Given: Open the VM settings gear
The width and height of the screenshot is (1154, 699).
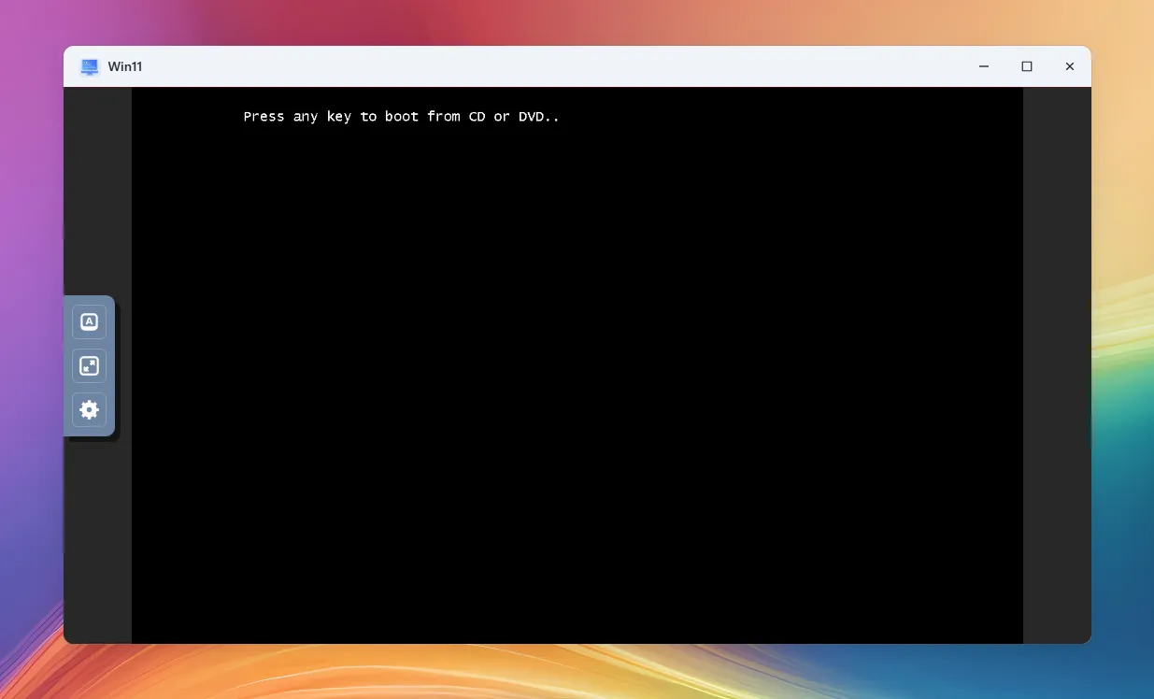Looking at the screenshot, I should pos(89,409).
